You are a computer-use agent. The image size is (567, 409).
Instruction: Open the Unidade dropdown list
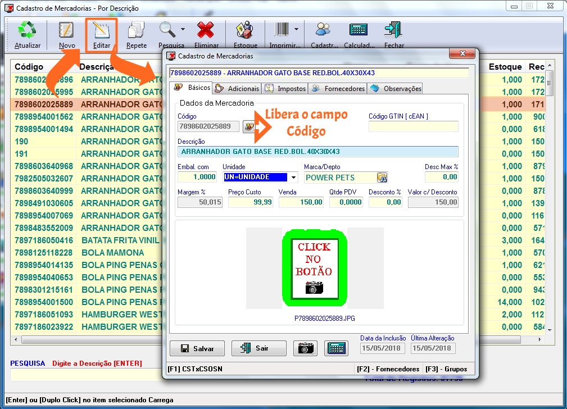click(293, 177)
